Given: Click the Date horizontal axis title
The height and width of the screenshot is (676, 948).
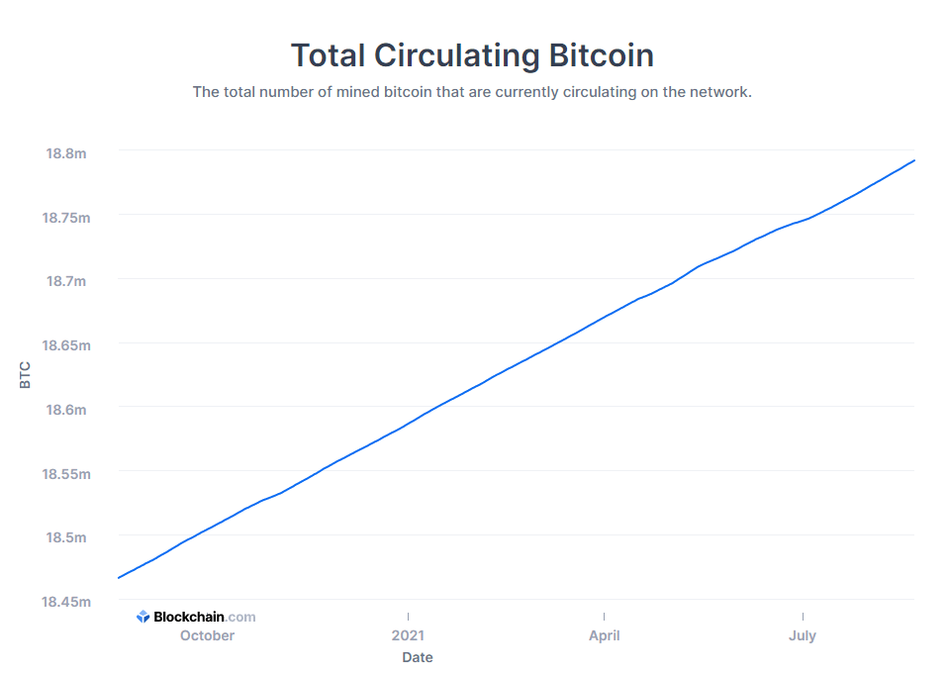Looking at the screenshot, I should coord(417,657).
